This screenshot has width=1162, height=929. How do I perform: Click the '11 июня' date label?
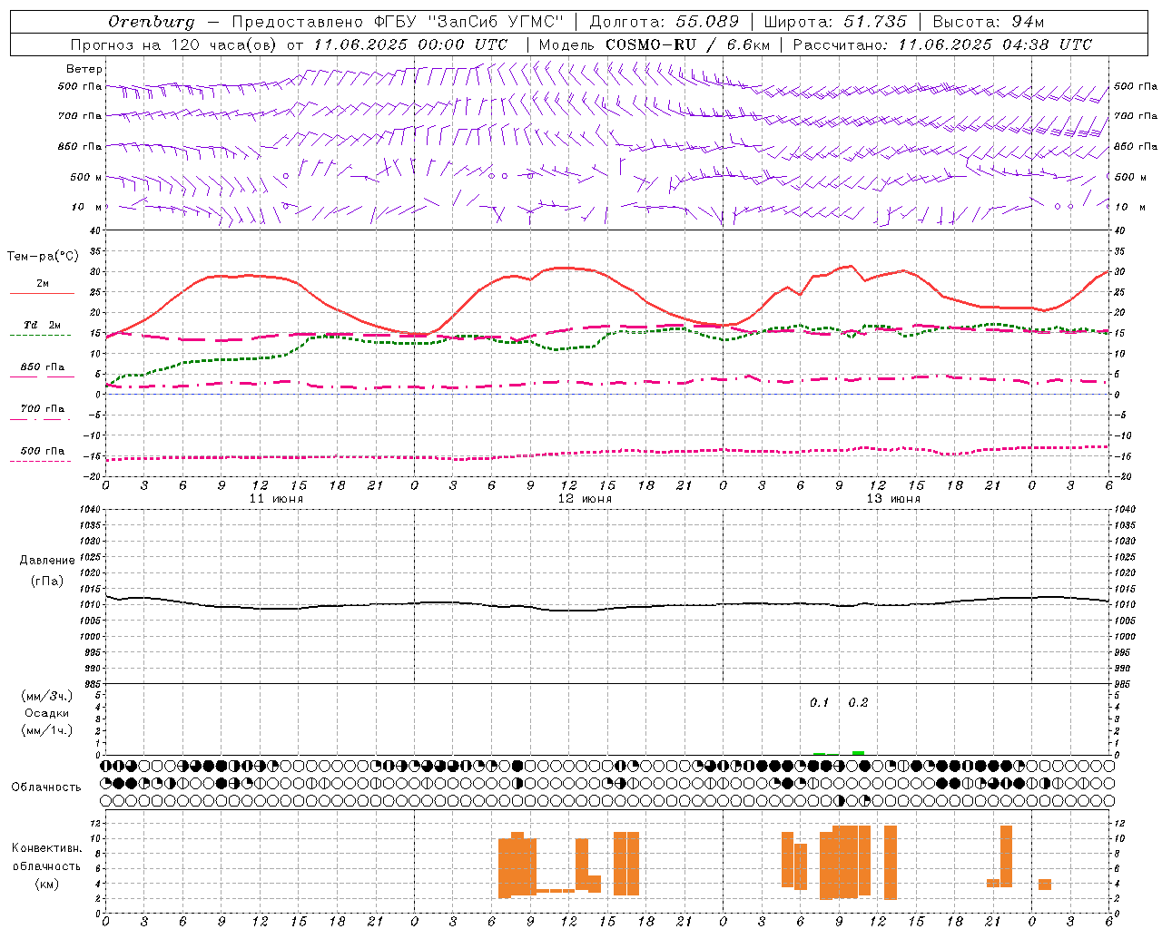[276, 499]
